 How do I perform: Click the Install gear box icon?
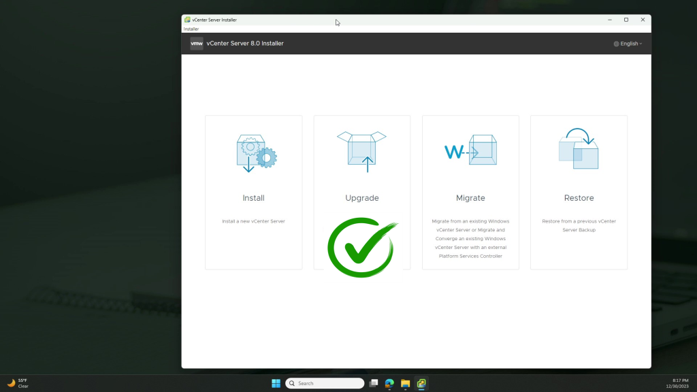click(257, 153)
